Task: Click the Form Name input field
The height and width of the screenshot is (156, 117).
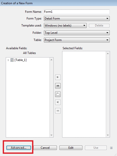Action: (77, 12)
